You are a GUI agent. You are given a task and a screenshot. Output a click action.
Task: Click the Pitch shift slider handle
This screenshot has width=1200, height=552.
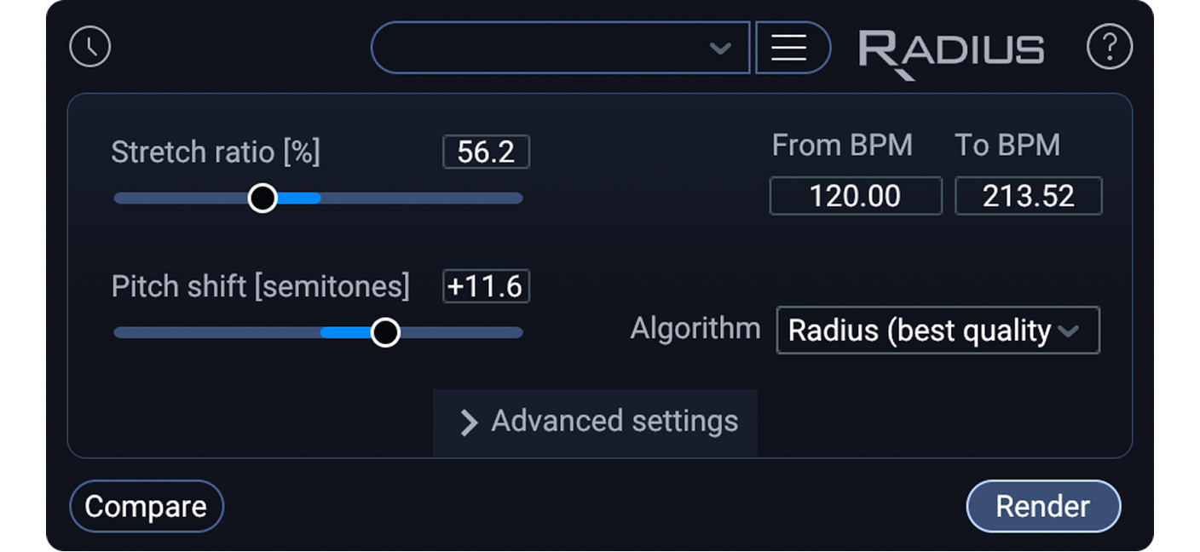(386, 332)
